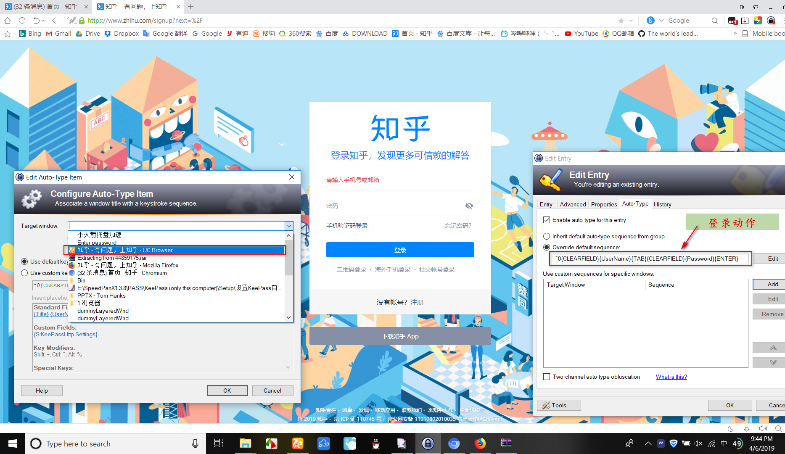The image size is (785, 454).
Task: Switch to the History tab
Action: (662, 204)
